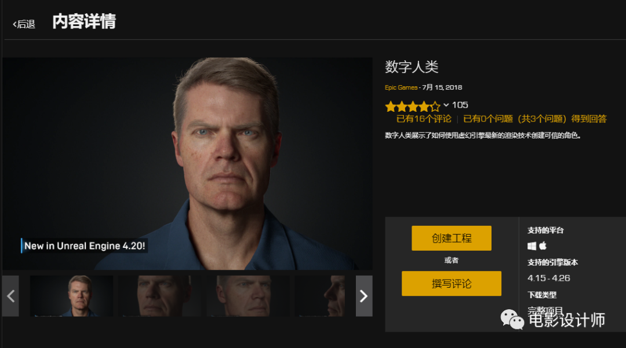Select the fourth side profile thumbnail
The image size is (626, 348).
[x=321, y=296]
